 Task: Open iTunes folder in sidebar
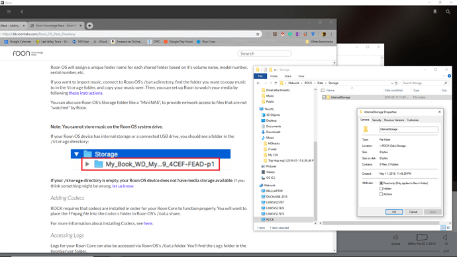coord(270,149)
